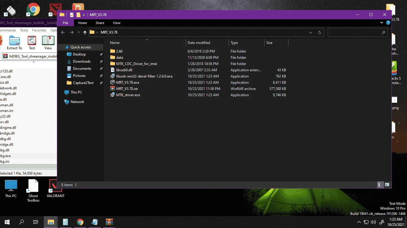Open the Share ribbon tab

pos(100,23)
